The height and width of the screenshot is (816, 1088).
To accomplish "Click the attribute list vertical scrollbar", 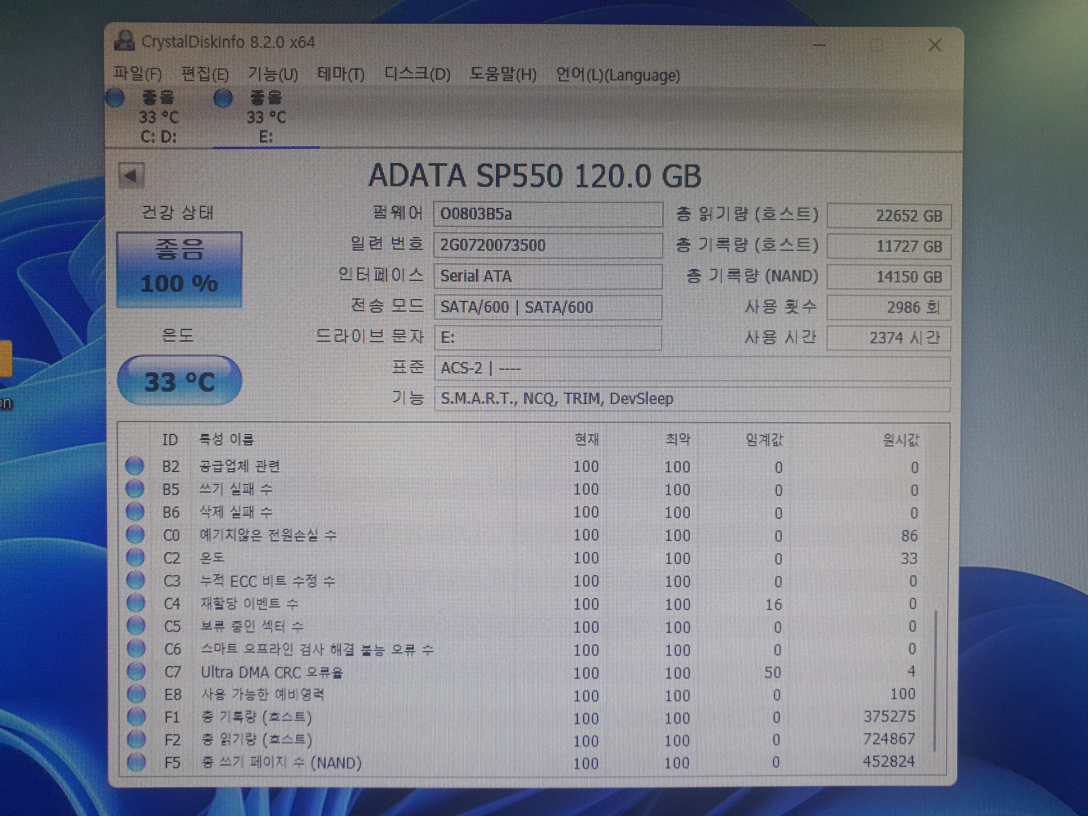I will [935, 681].
